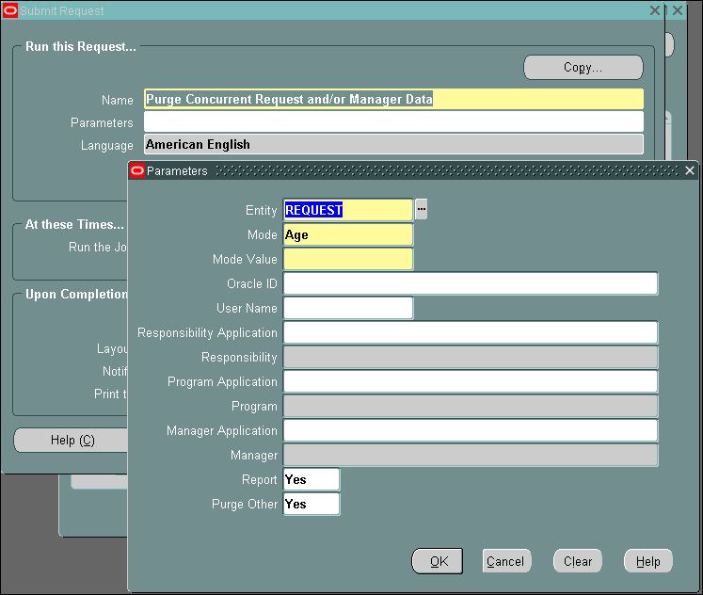Click the grayed Manager field
Viewport: 703px width, 595px height.
click(x=471, y=455)
